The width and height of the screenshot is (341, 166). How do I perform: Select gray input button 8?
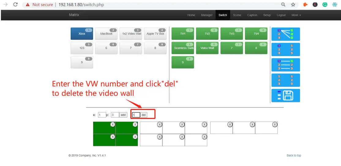tap(155, 48)
